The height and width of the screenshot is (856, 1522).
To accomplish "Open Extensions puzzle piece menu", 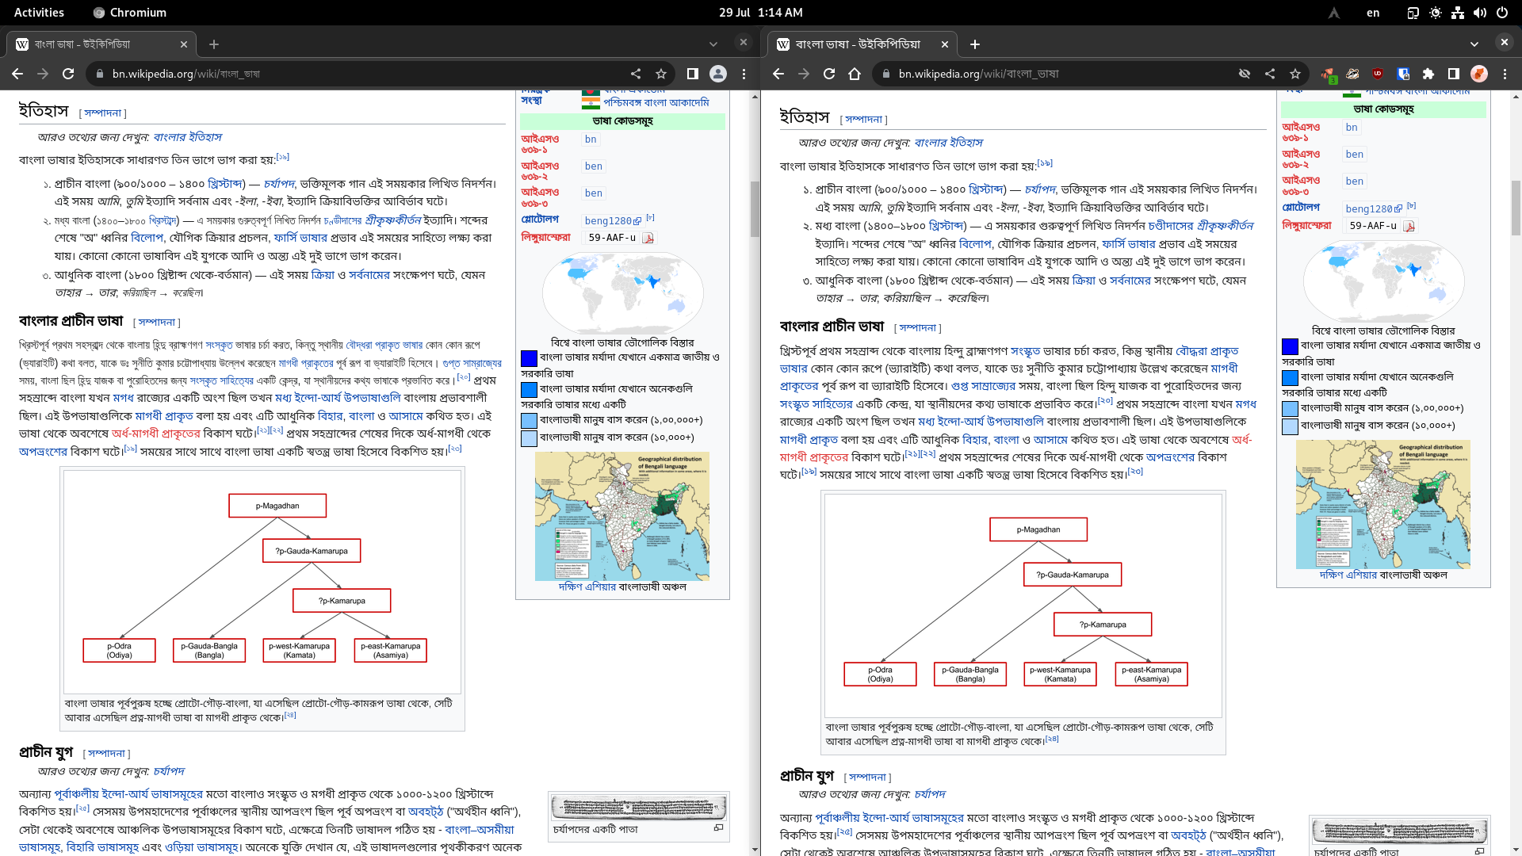I will [1428, 74].
